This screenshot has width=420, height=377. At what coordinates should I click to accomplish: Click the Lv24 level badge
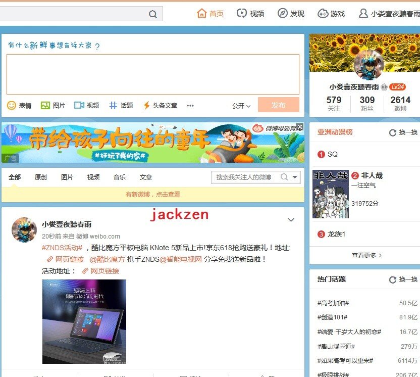coord(397,87)
